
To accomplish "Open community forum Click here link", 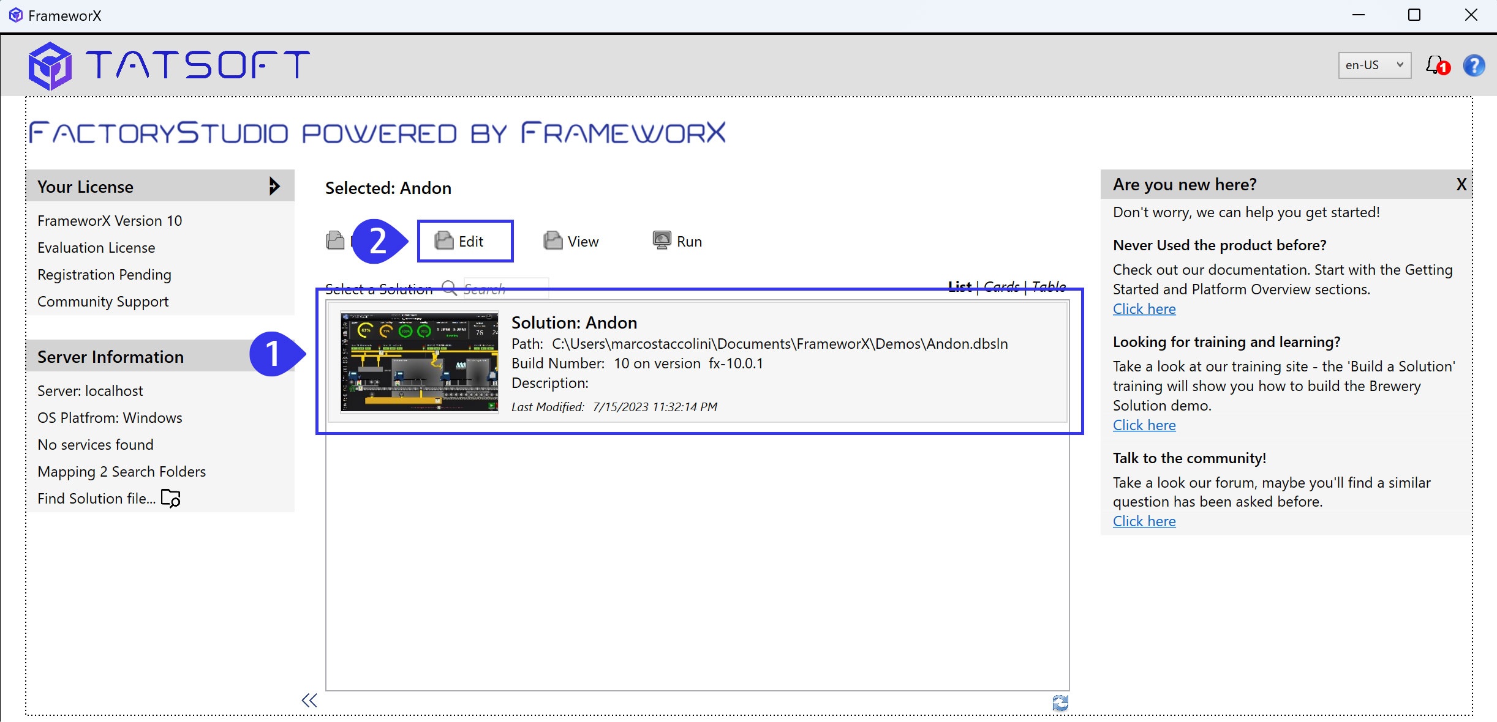I will 1144,521.
